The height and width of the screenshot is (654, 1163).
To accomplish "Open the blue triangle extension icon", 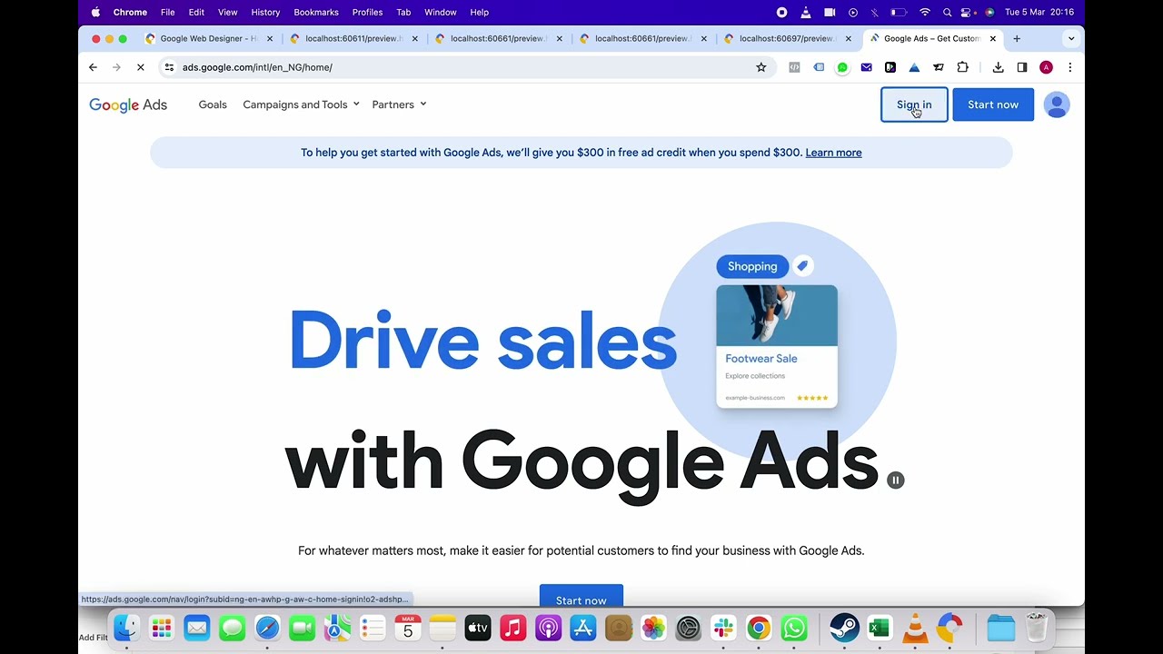I will click(914, 67).
